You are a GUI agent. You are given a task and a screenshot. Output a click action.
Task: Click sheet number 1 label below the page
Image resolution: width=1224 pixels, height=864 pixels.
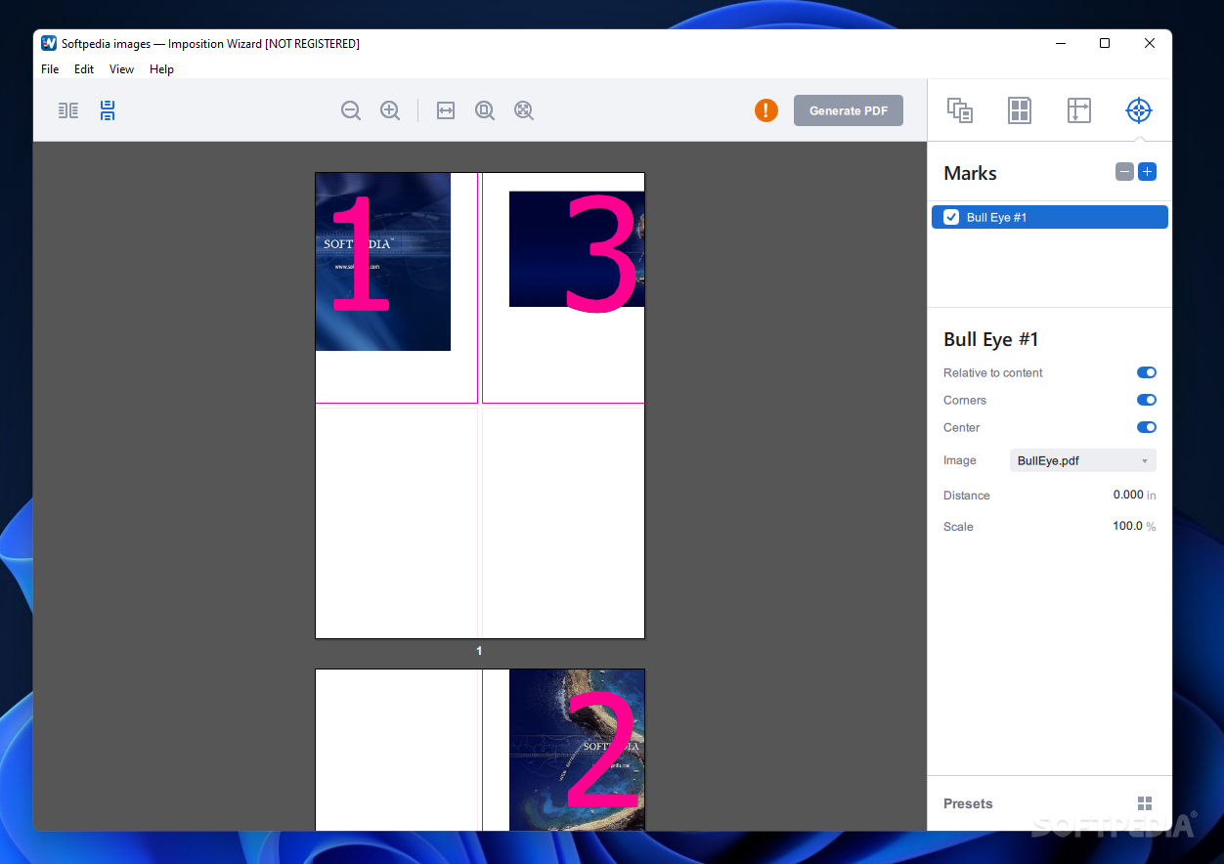tap(479, 651)
